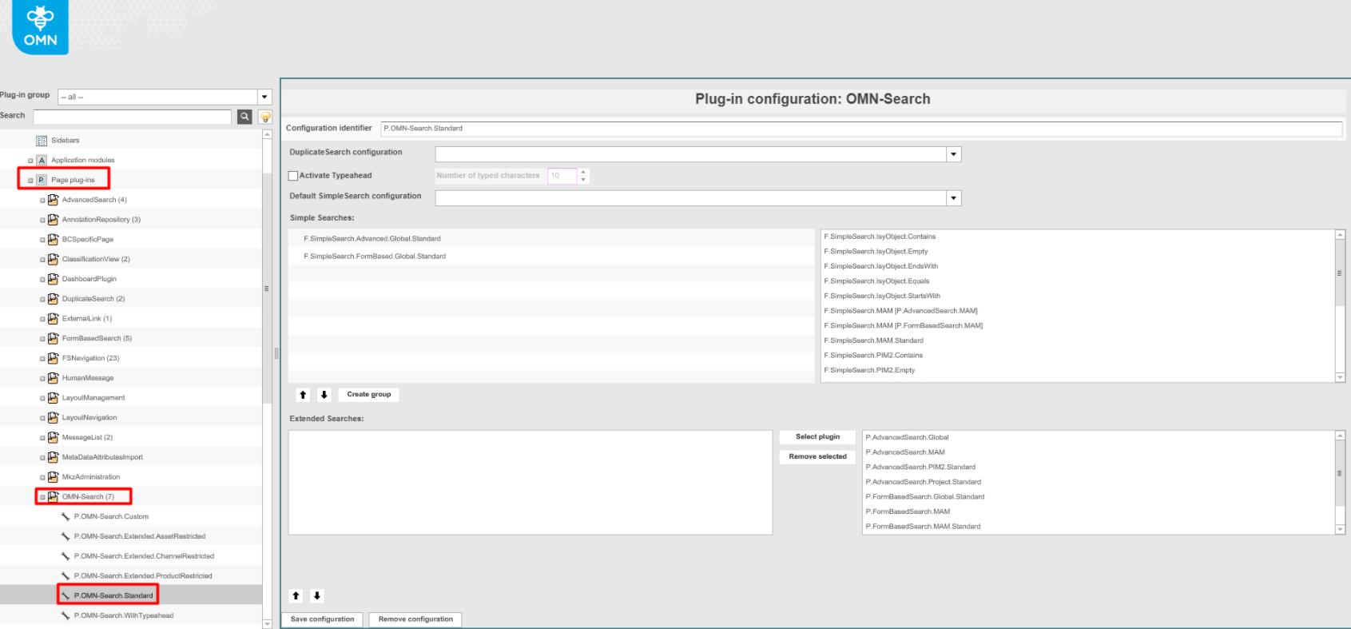Screen dimensions: 1351x629
Task: Click the HumanMessage plug-in icon
Action: coord(53,378)
